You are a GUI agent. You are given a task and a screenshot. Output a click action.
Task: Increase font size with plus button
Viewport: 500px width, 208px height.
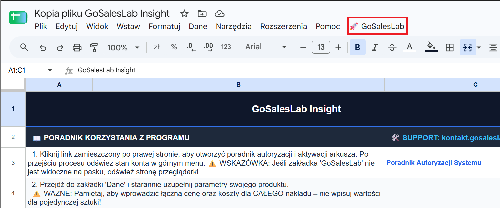(x=338, y=47)
